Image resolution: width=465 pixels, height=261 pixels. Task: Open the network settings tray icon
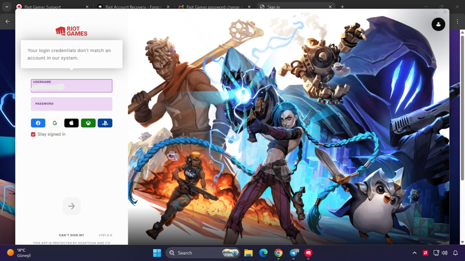coord(436,253)
